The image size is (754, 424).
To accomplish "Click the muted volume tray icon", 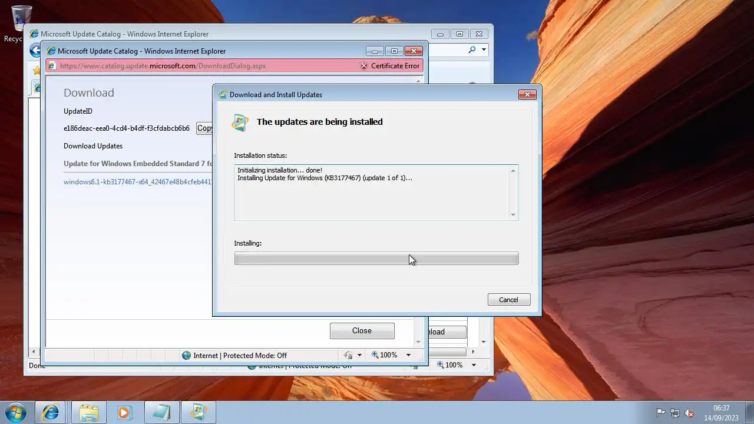I will (689, 413).
